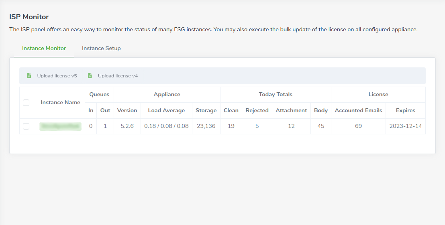Open the Instance Setup tab
Viewport: 445px width, 225px height.
[x=101, y=48]
